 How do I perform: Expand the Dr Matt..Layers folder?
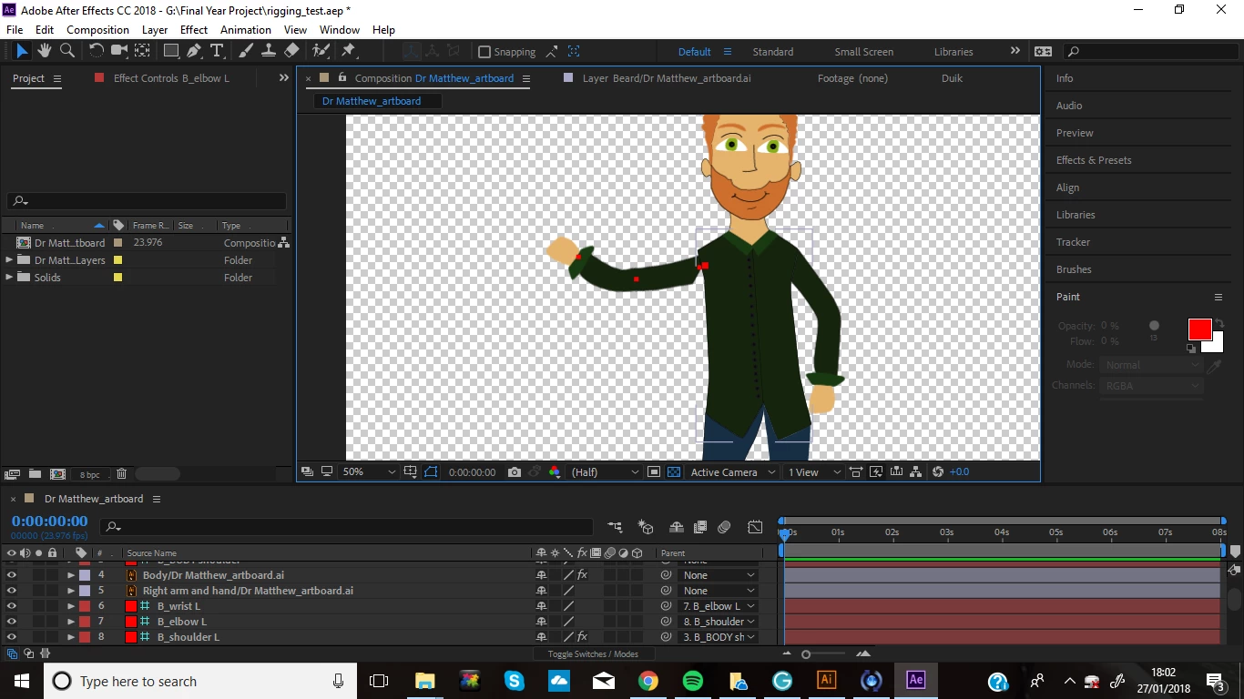[9, 260]
